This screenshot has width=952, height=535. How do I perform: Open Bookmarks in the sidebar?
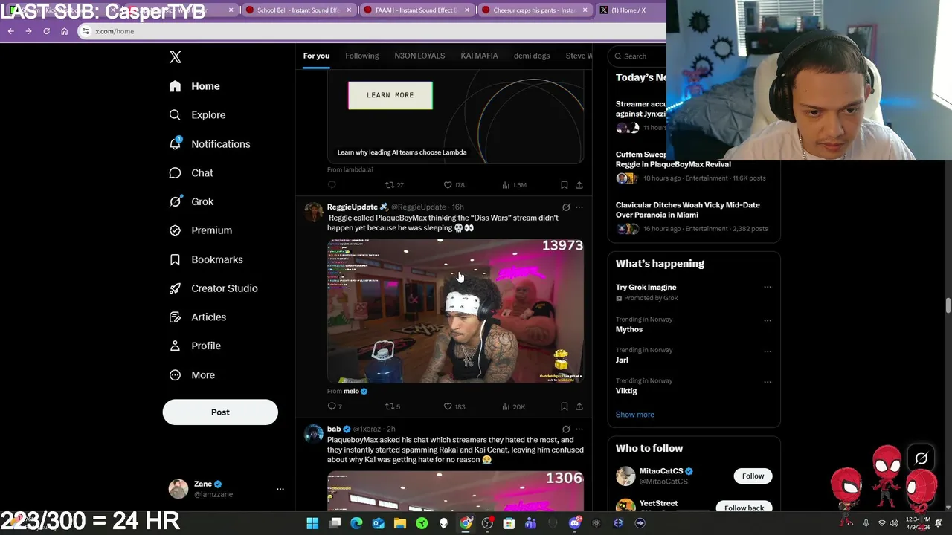(206, 259)
